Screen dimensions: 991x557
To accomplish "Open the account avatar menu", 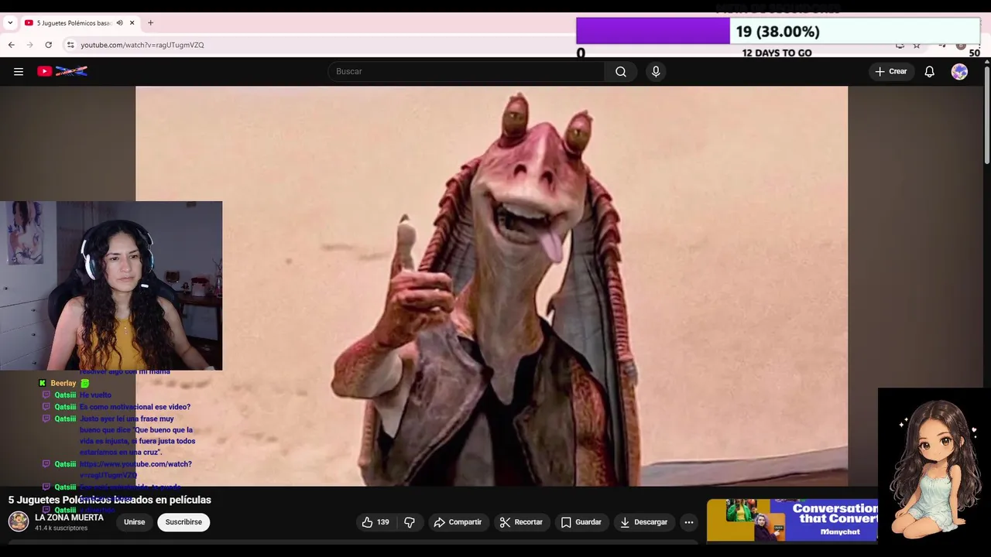I will [959, 71].
